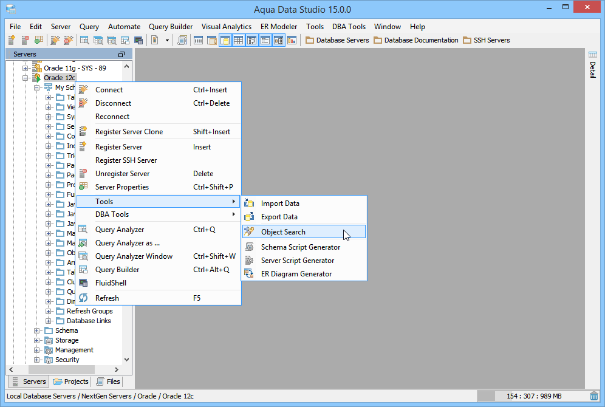The width and height of the screenshot is (605, 407).
Task: Open the Detail side panel tab
Action: click(593, 64)
